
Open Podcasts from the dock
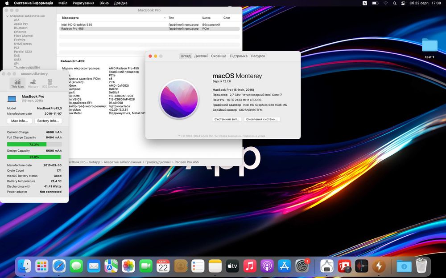point(267,266)
